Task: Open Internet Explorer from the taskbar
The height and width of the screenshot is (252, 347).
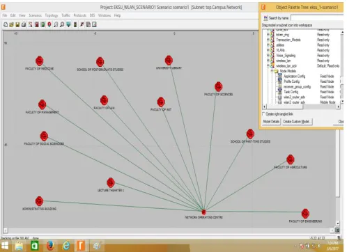Action: pos(66,246)
